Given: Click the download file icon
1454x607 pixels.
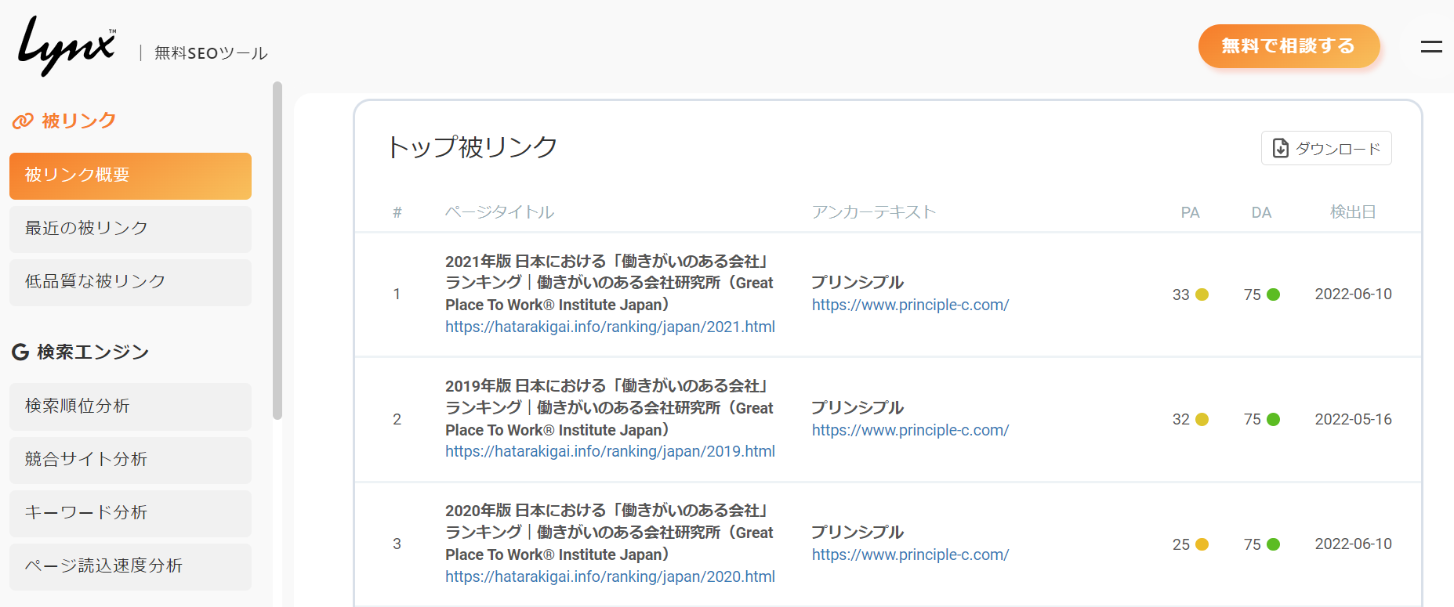Looking at the screenshot, I should 1281,149.
